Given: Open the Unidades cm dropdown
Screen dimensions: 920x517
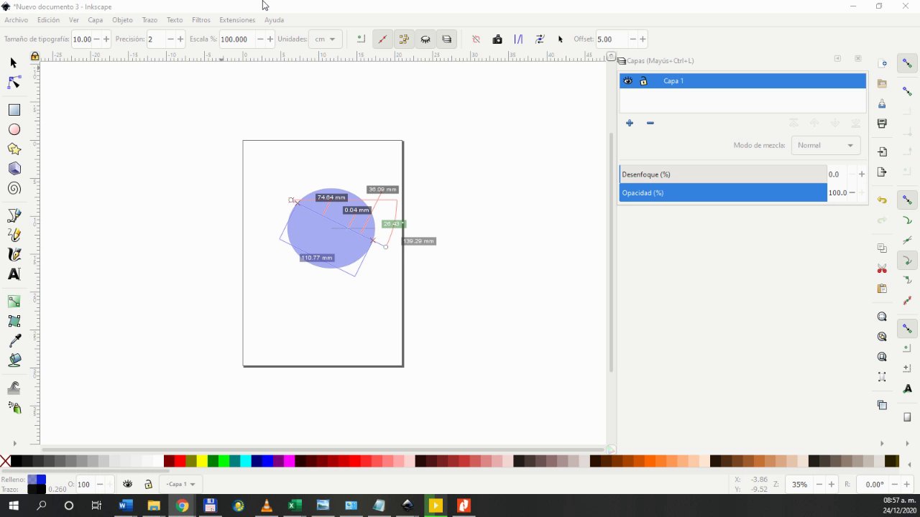Looking at the screenshot, I should click(325, 39).
